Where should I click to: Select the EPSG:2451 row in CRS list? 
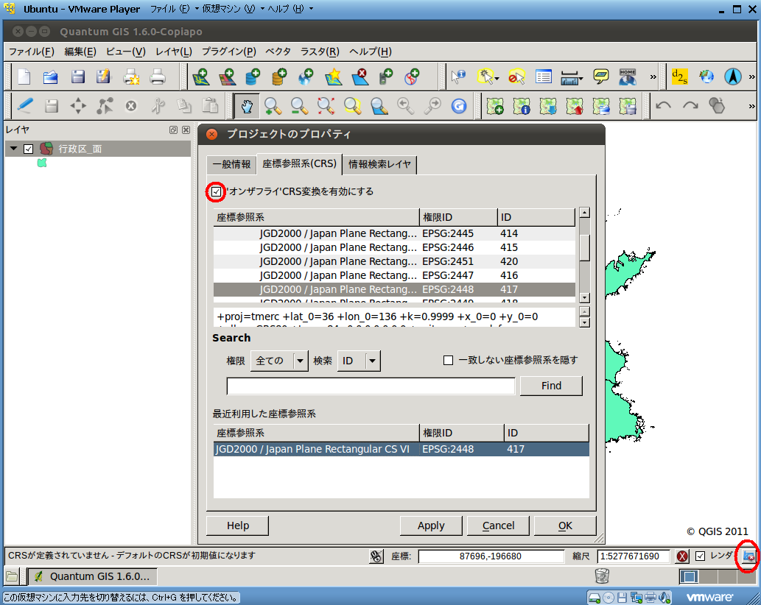point(394,262)
